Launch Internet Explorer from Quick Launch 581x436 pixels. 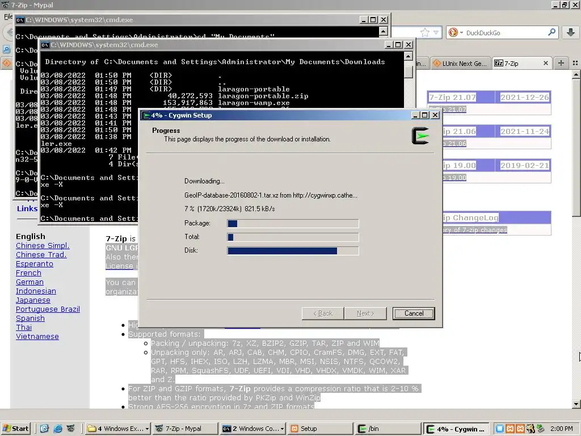tap(58, 429)
